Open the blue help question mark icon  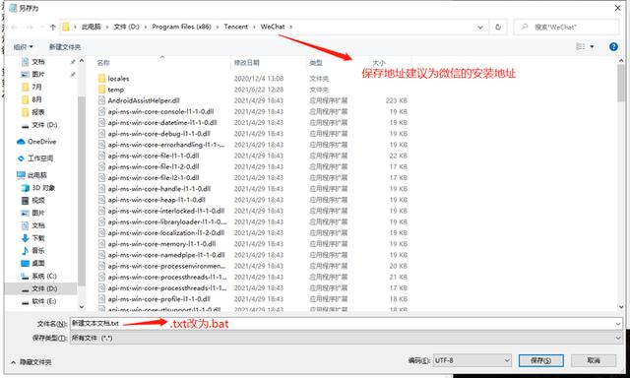pyautogui.click(x=613, y=46)
